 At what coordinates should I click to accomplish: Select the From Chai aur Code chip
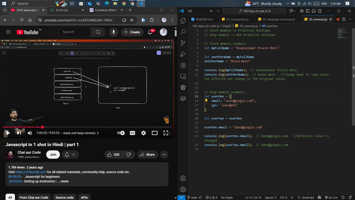(34, 197)
